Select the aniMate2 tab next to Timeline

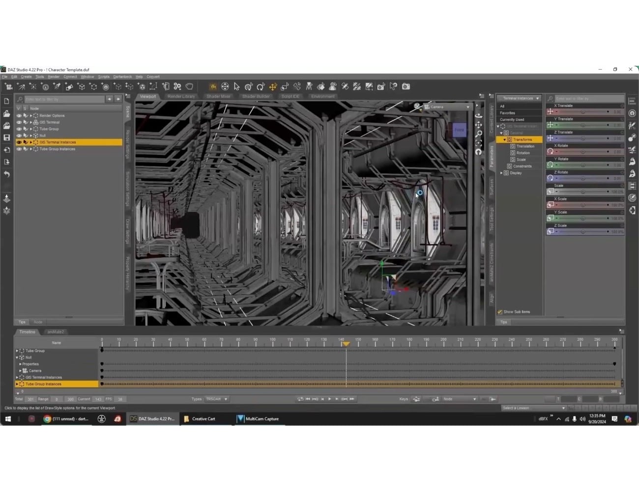click(x=55, y=332)
